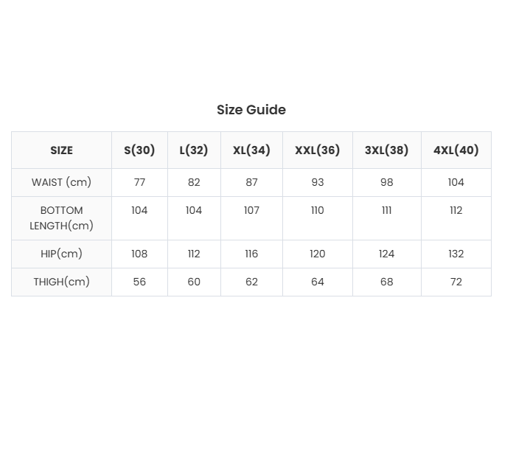516x472 pixels.
Task: Click thigh value 56 for S(30)
Action: (139, 282)
